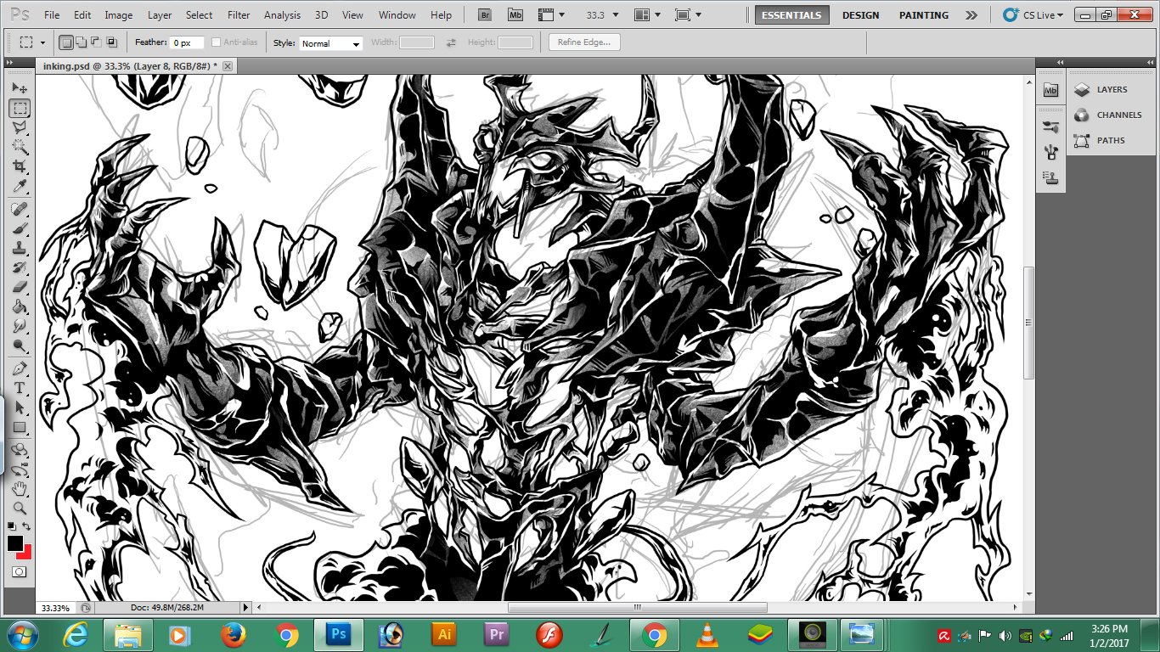
Task: Switch to the Painting workspace
Action: click(x=924, y=15)
